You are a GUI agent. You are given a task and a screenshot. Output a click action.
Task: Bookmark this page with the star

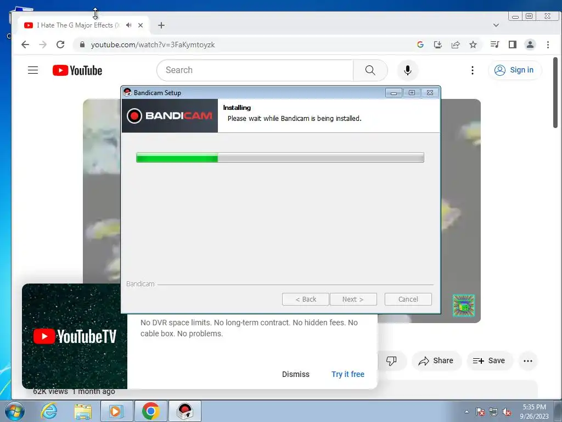(473, 45)
